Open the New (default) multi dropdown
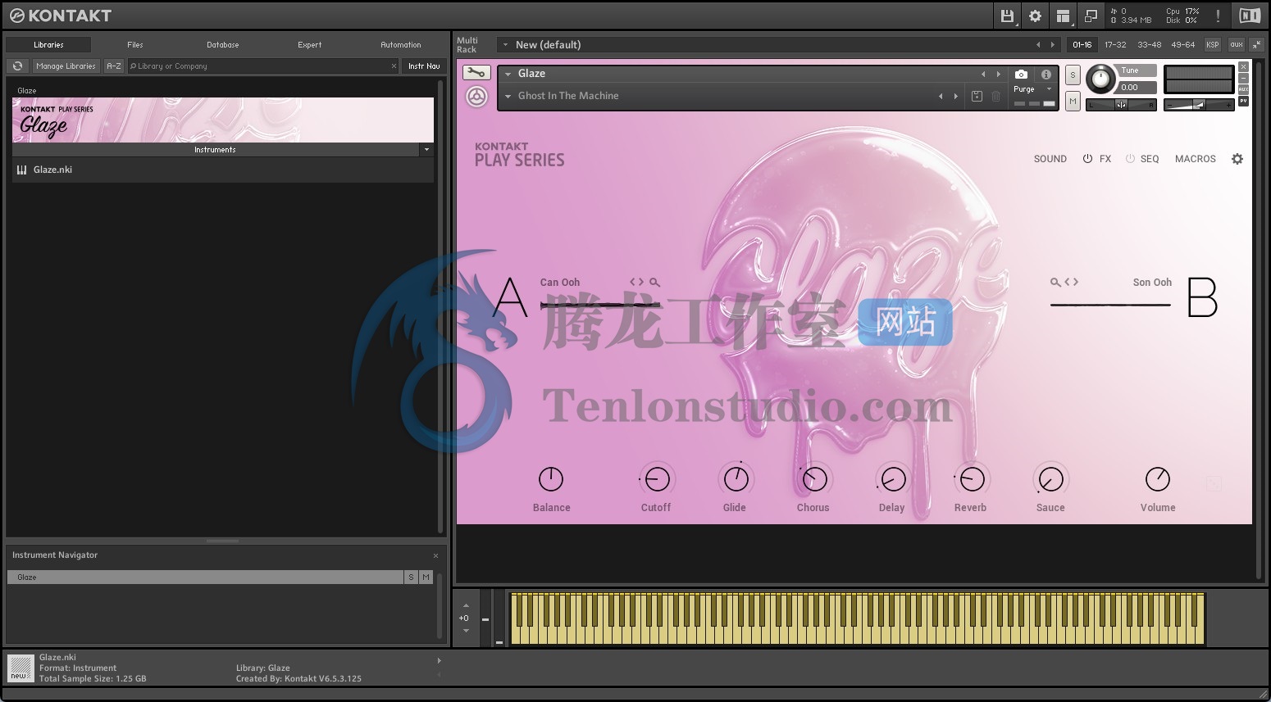The image size is (1271, 702). 506,45
